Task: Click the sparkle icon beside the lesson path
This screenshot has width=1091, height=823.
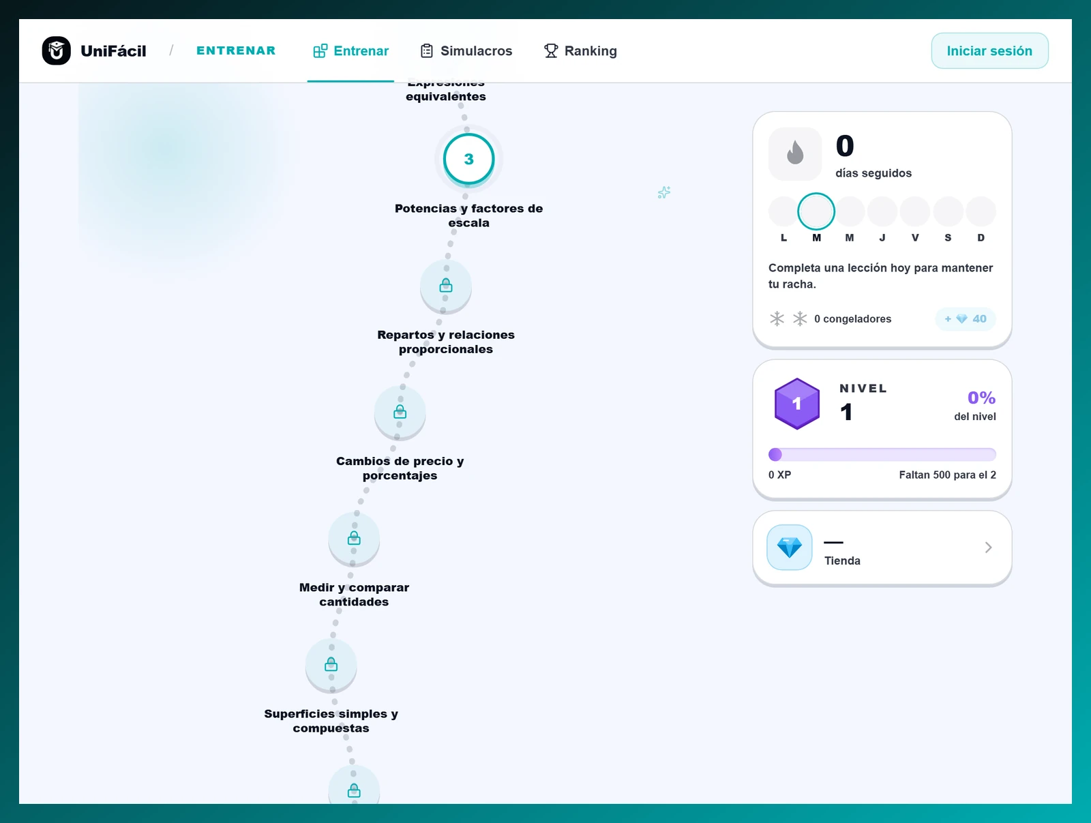Action: (664, 193)
